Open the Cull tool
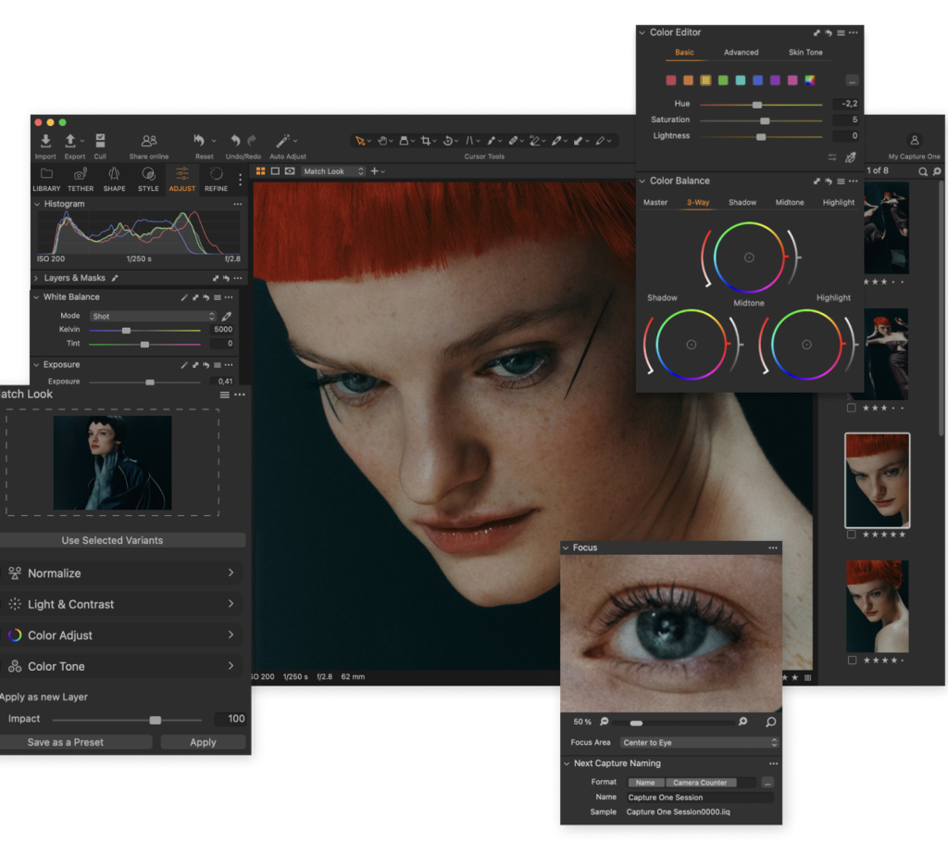 pos(100,141)
